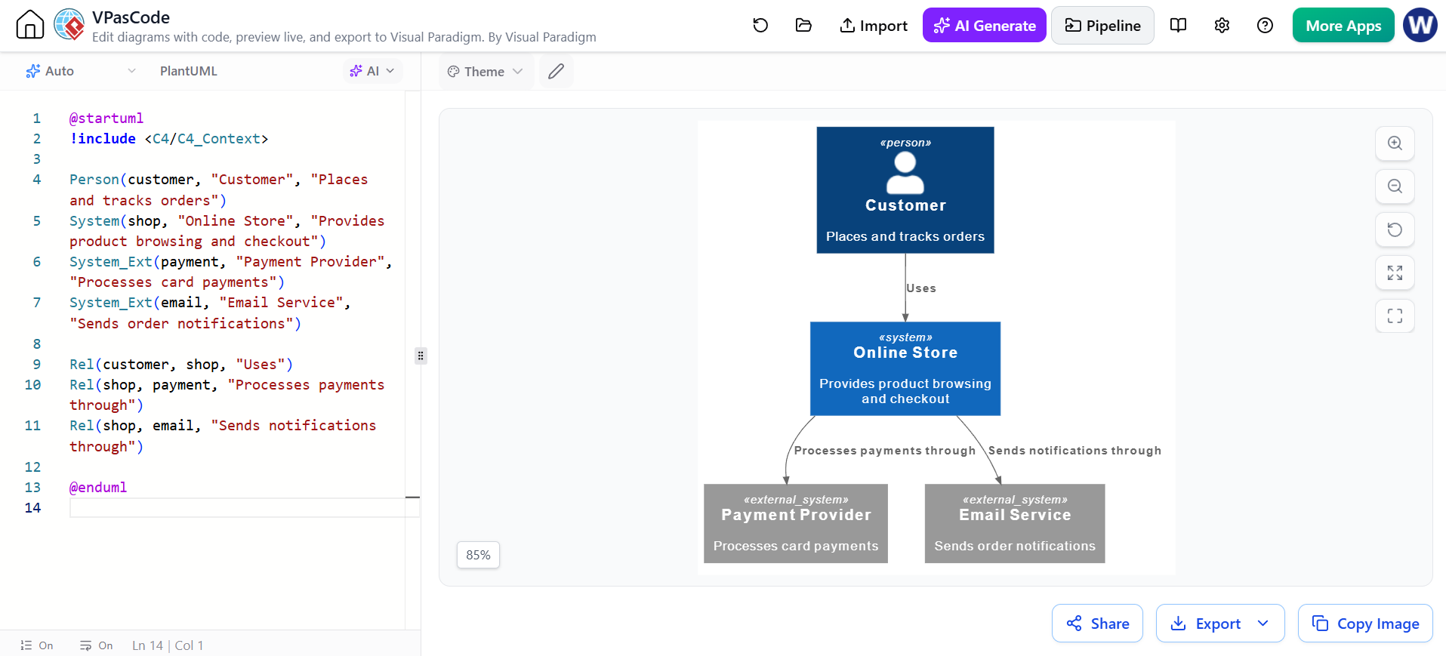Open the Pipeline button

[x=1102, y=26]
